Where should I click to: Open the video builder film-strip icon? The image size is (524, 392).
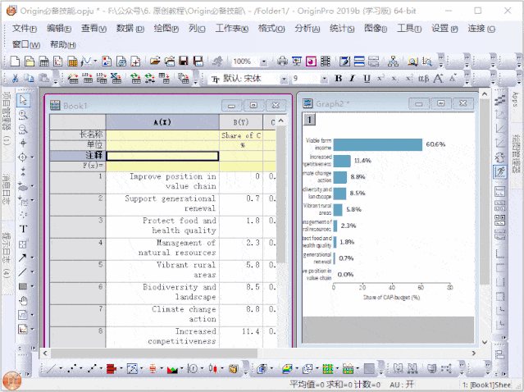pyautogui.click(x=326, y=62)
